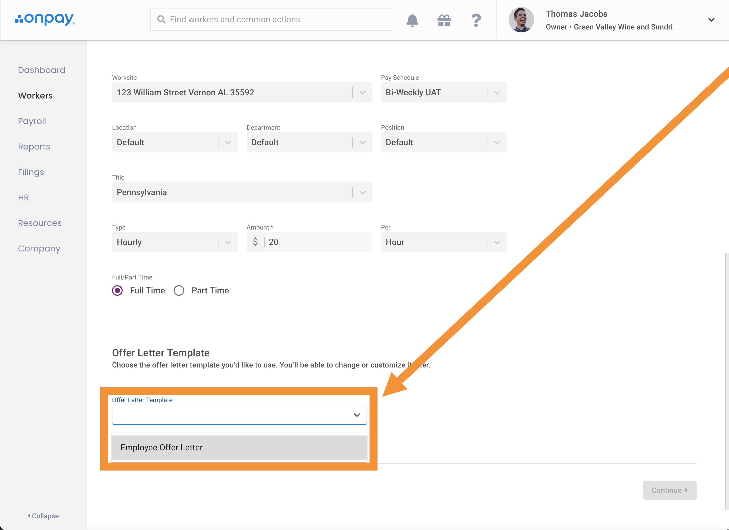Expand the user account menu chevron
Image resolution: width=729 pixels, height=530 pixels.
[711, 20]
